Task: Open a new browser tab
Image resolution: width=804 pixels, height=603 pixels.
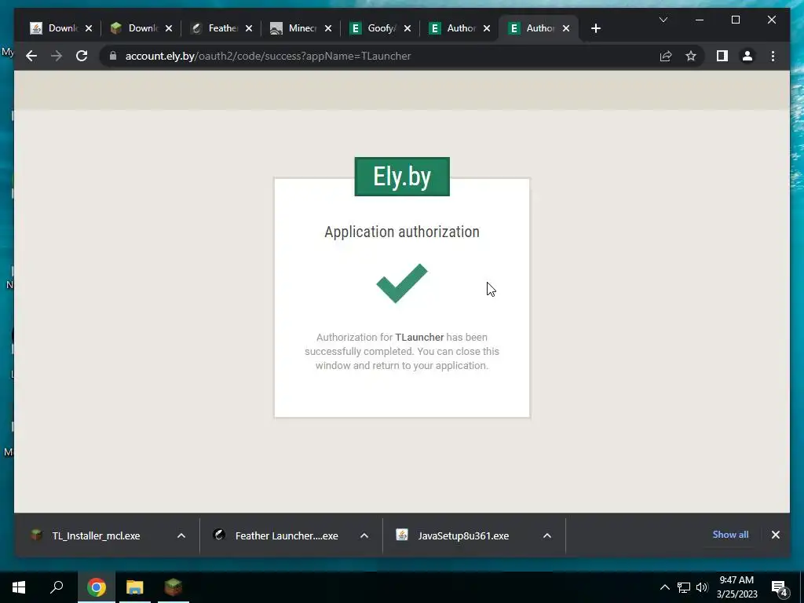Action: click(x=595, y=29)
